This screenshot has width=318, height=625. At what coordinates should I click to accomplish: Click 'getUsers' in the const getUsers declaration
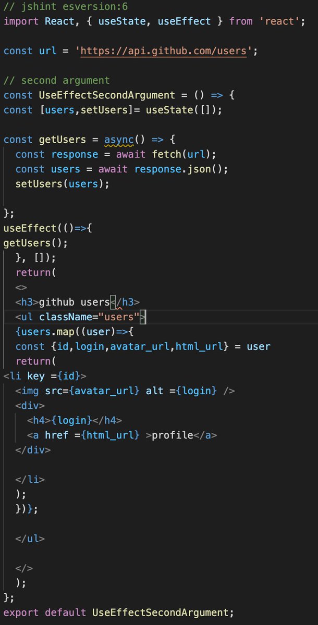(x=63, y=140)
